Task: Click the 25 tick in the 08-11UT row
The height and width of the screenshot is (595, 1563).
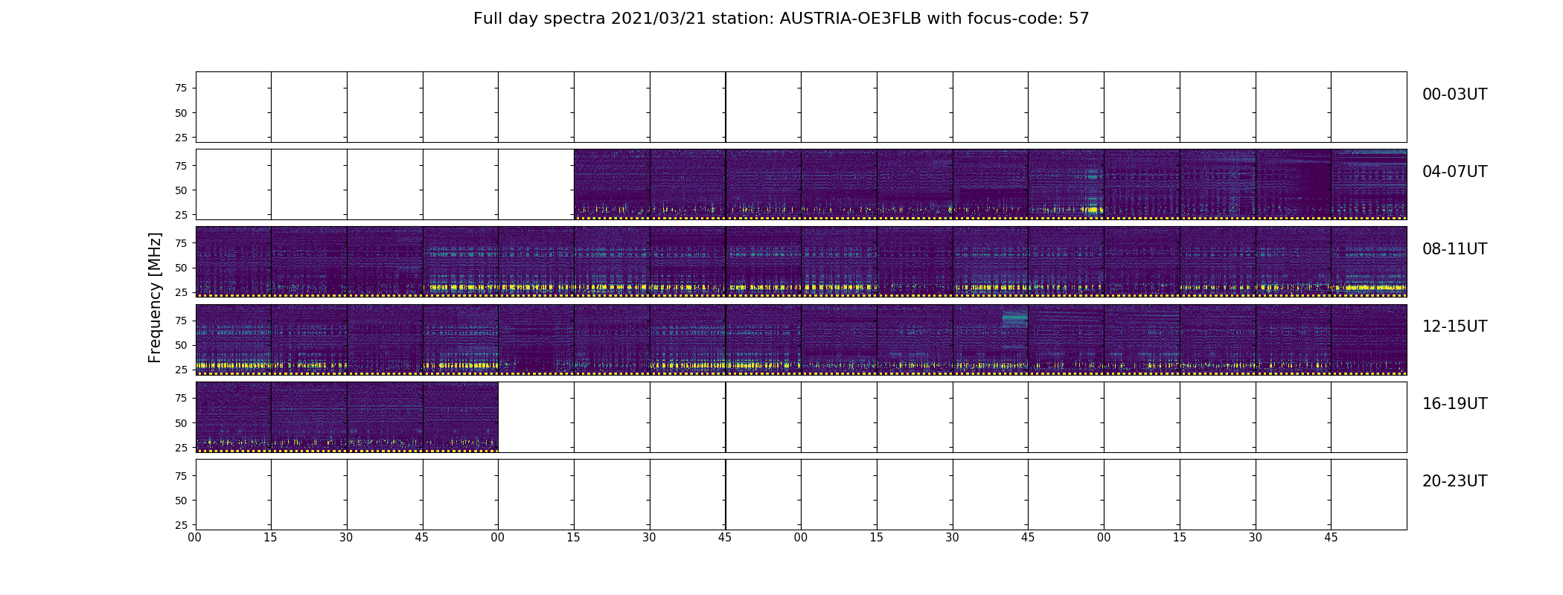Action: click(181, 292)
